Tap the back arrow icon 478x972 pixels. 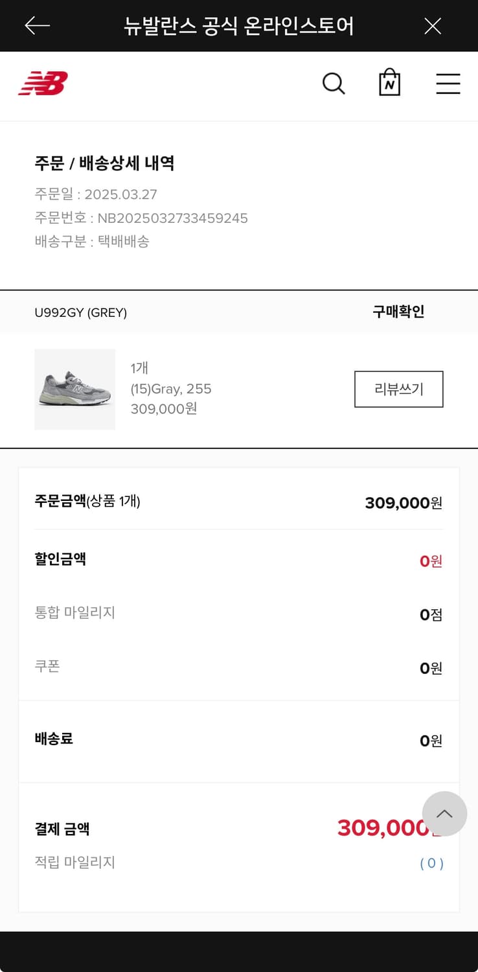(37, 26)
